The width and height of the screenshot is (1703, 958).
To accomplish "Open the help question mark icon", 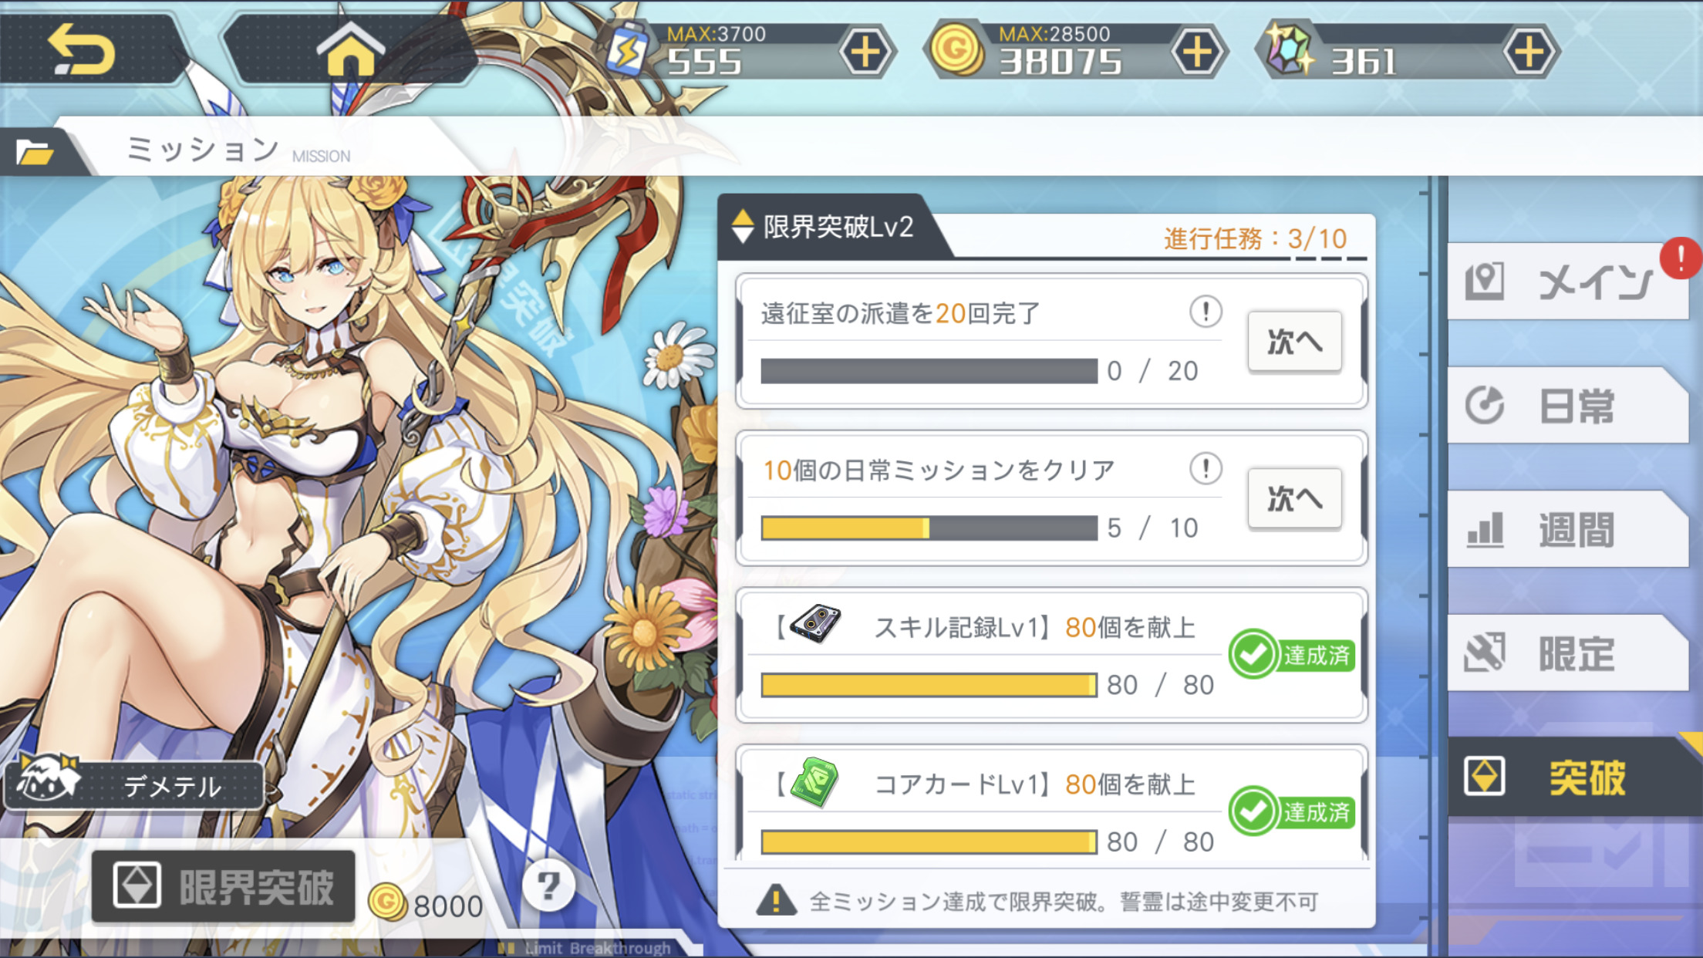I will coord(548,885).
